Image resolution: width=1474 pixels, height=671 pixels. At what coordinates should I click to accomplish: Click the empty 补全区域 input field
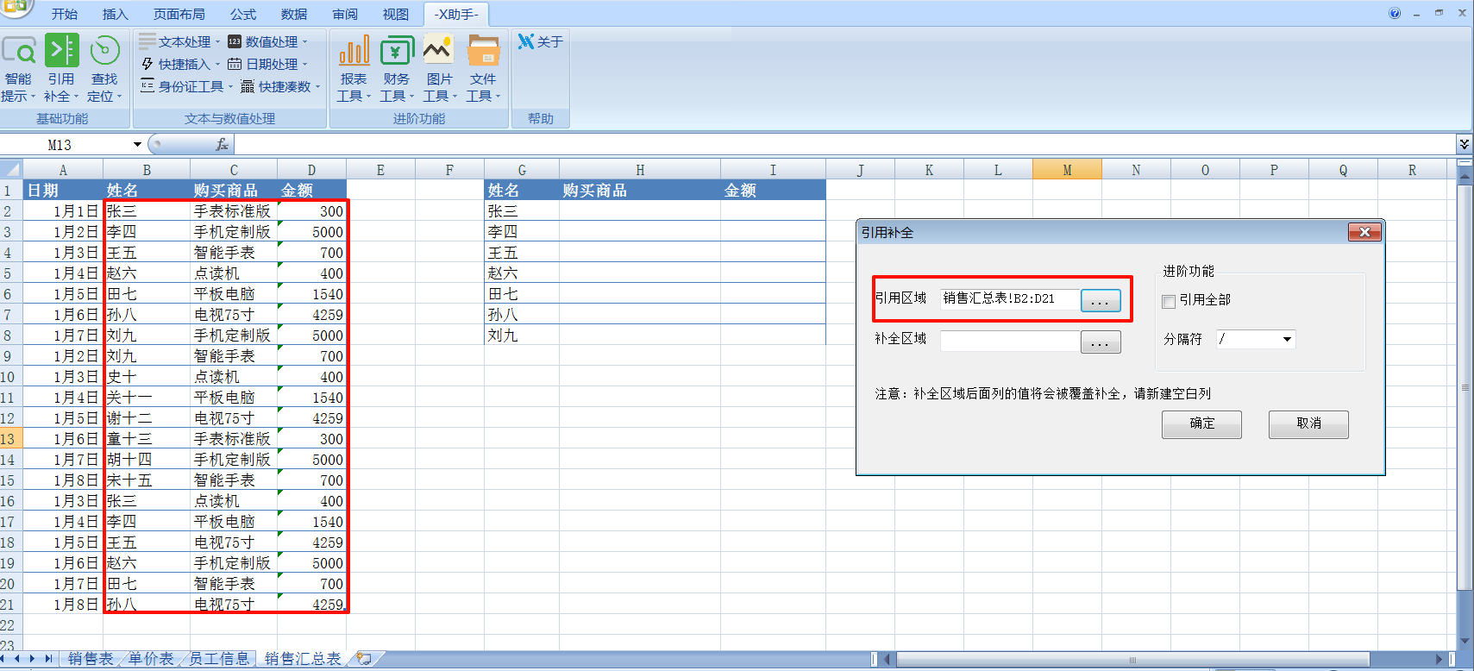(x=1010, y=340)
